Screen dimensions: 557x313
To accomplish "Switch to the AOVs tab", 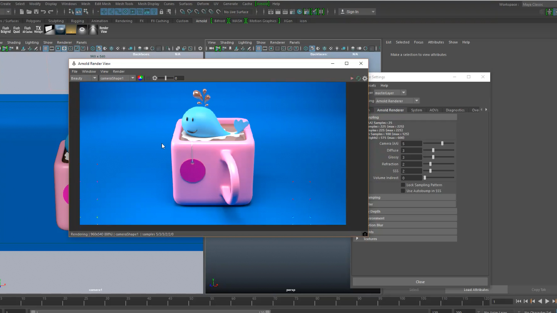I will [434, 110].
